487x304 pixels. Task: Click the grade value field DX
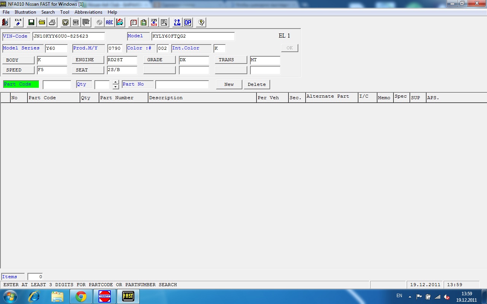pyautogui.click(x=194, y=60)
